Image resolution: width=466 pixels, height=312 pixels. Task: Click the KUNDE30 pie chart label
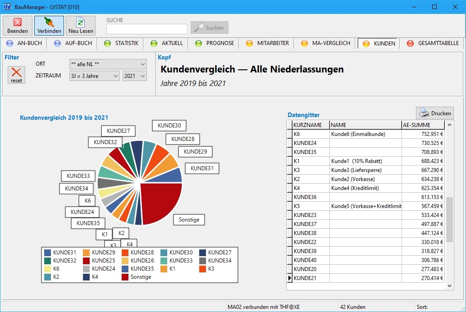click(169, 126)
